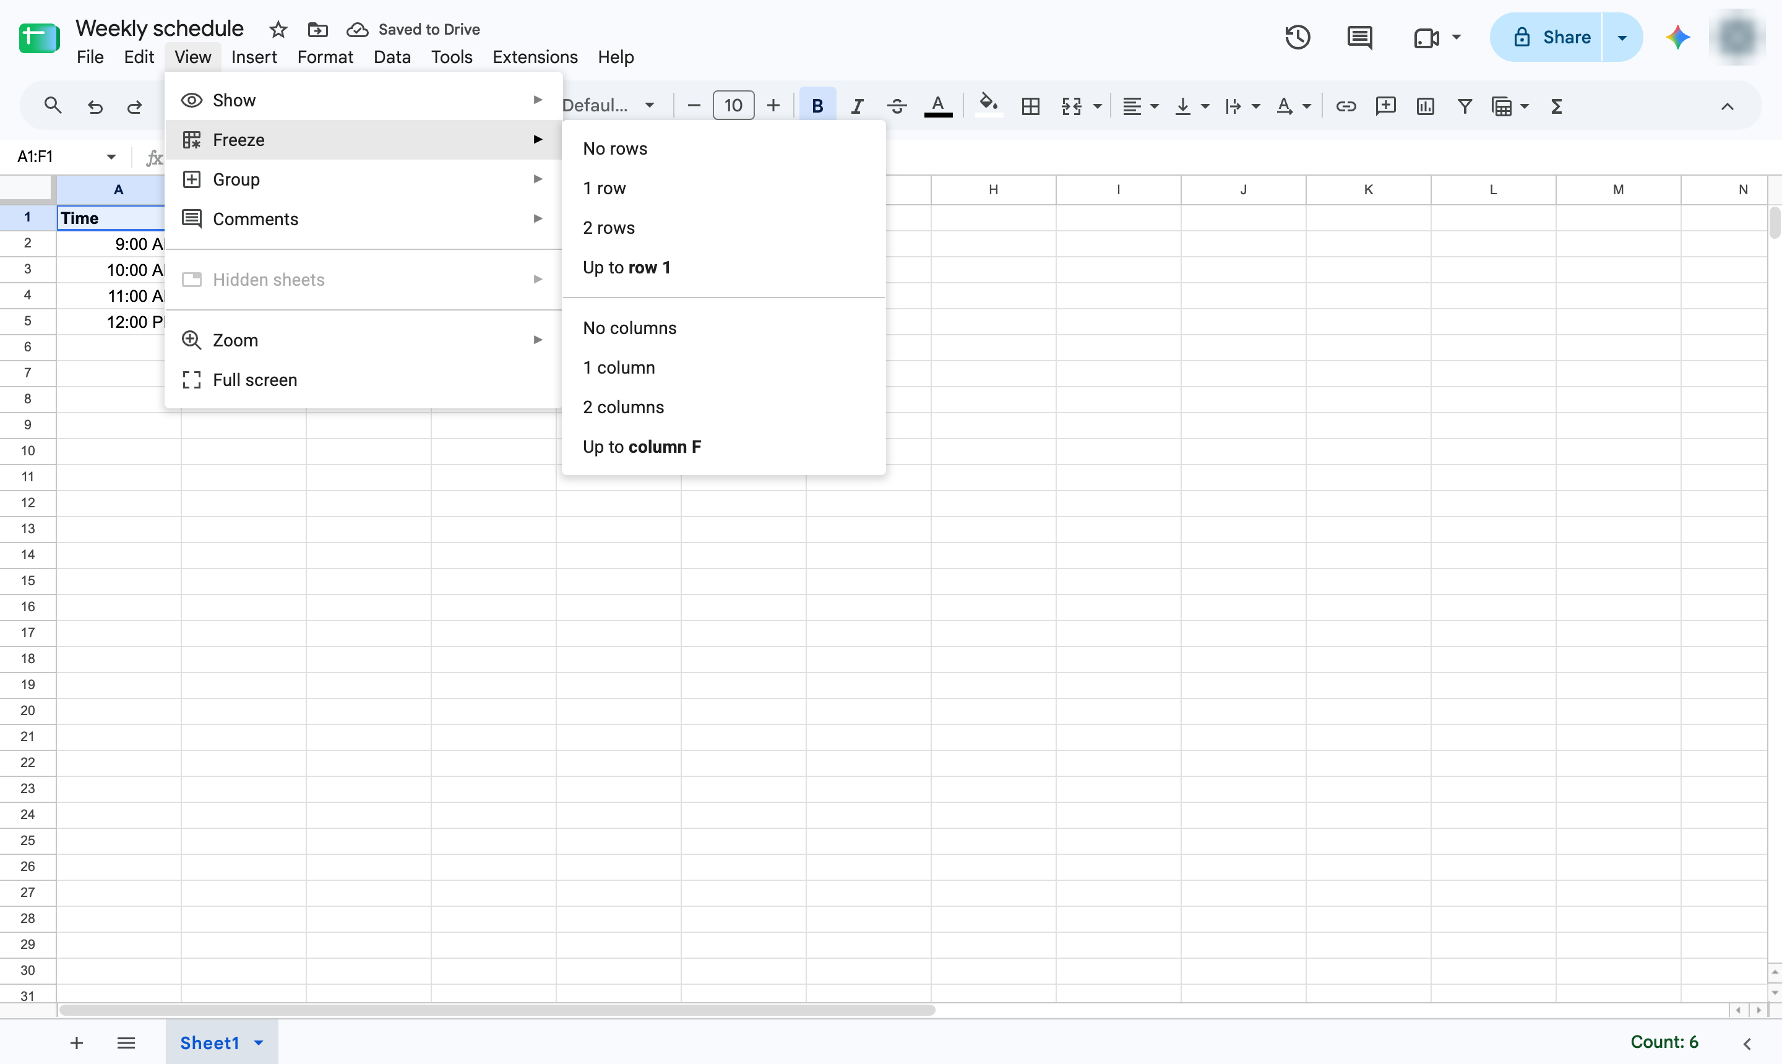Click the Gemini sparkle icon

coord(1677,37)
